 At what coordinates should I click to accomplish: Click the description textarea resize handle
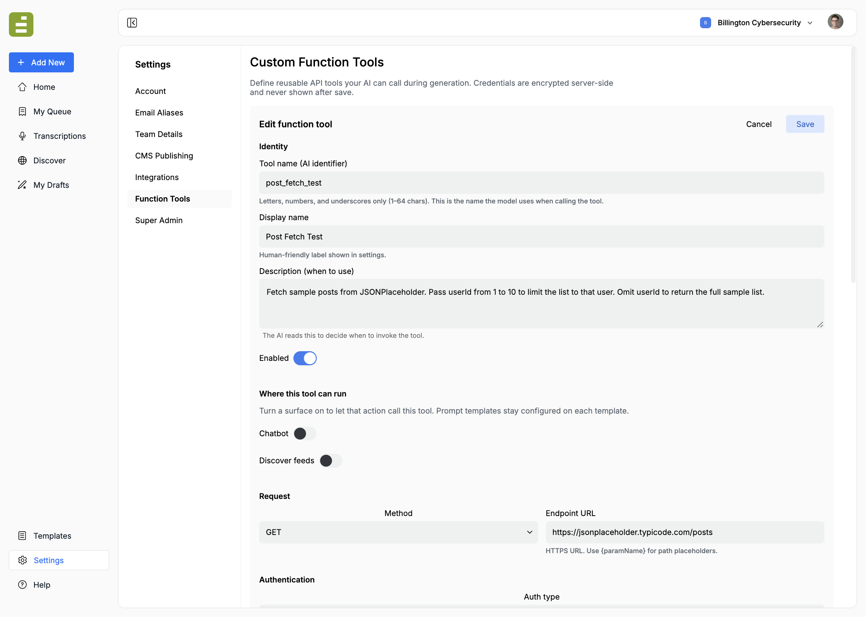point(820,324)
